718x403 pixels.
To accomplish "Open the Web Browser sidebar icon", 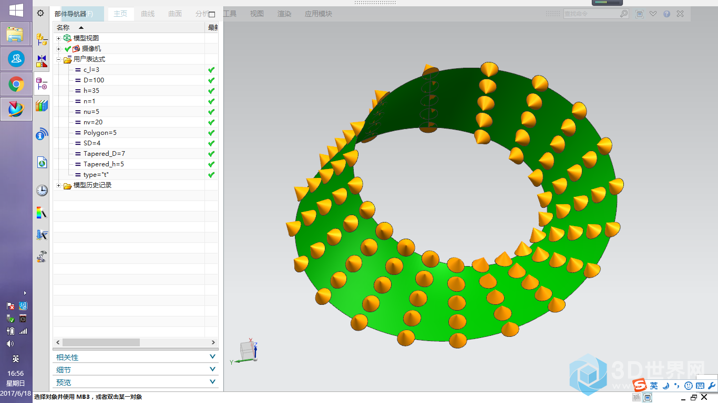I will pos(42,162).
